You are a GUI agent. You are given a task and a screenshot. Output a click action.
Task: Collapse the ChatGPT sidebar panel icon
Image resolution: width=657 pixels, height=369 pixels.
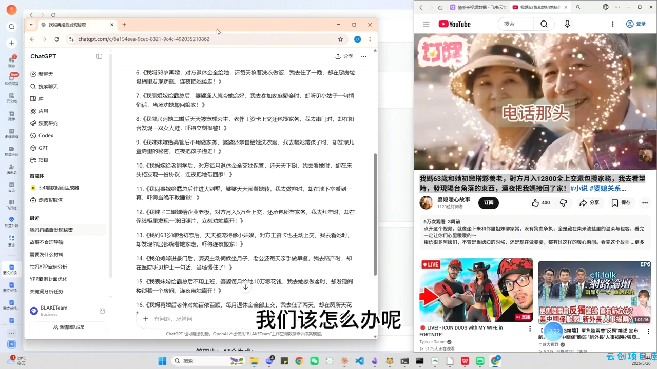pos(99,56)
